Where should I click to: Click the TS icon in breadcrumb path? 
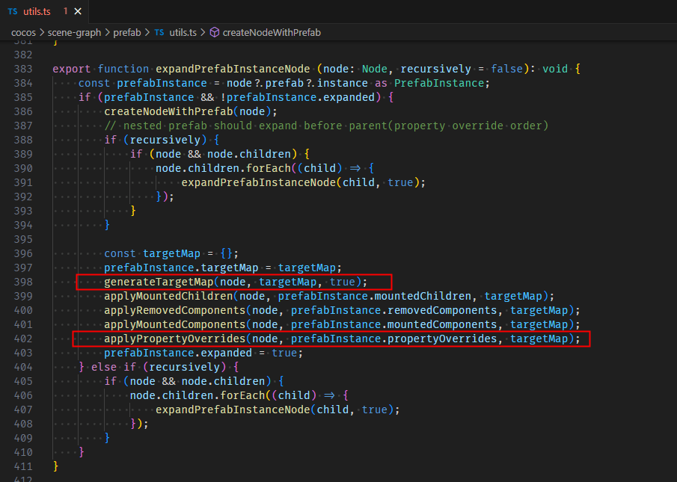pyautogui.click(x=159, y=33)
